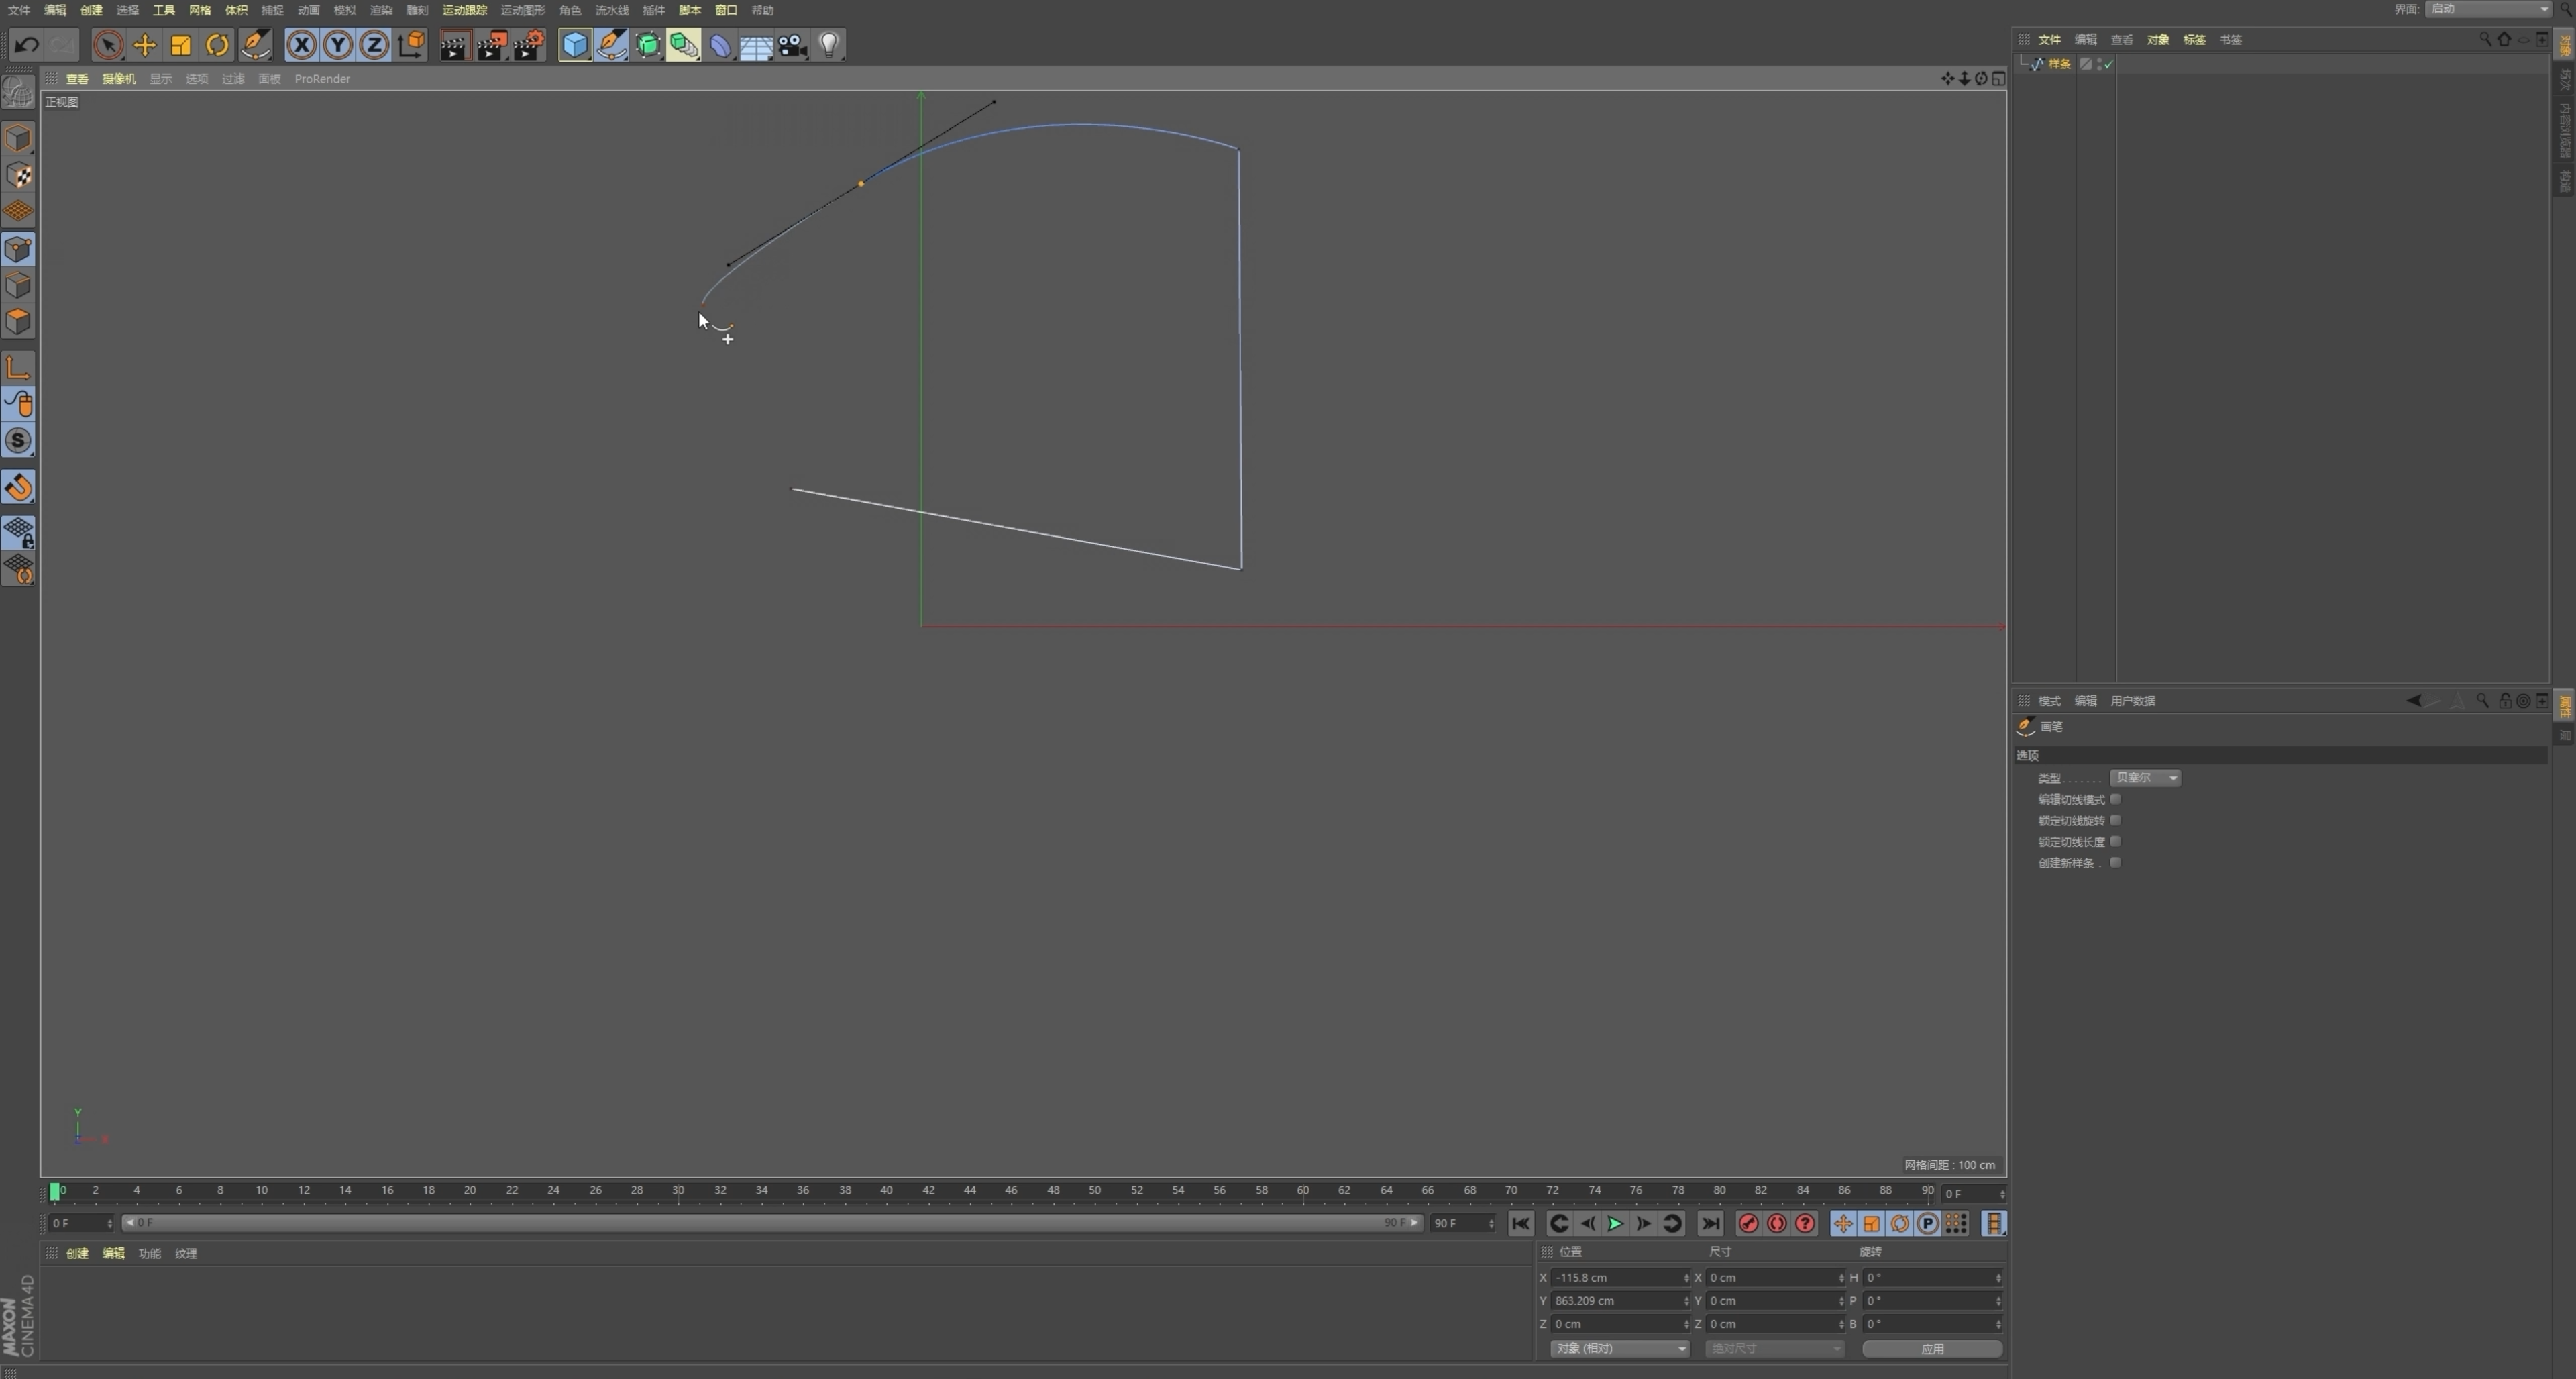Click the Undo arrow icon
The image size is (2576, 1379).
click(x=27, y=45)
